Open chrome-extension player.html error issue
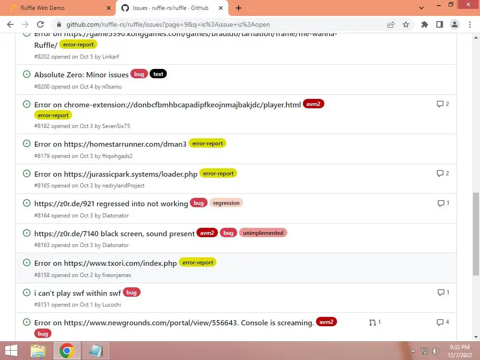 [167, 105]
